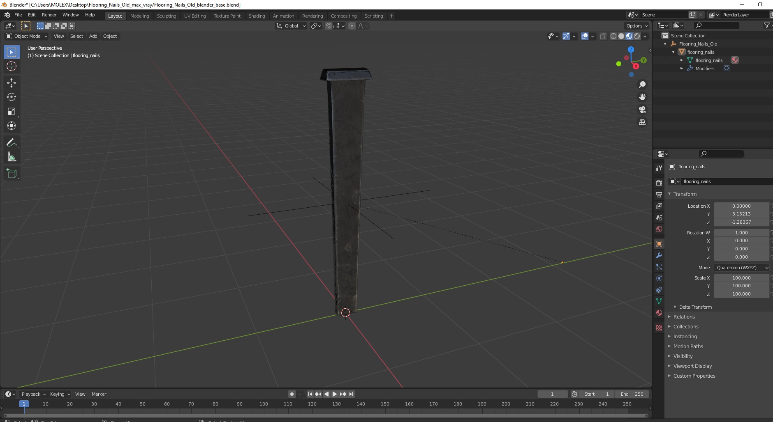Select the Annotate pencil tool
773x422 pixels.
[x=12, y=143]
